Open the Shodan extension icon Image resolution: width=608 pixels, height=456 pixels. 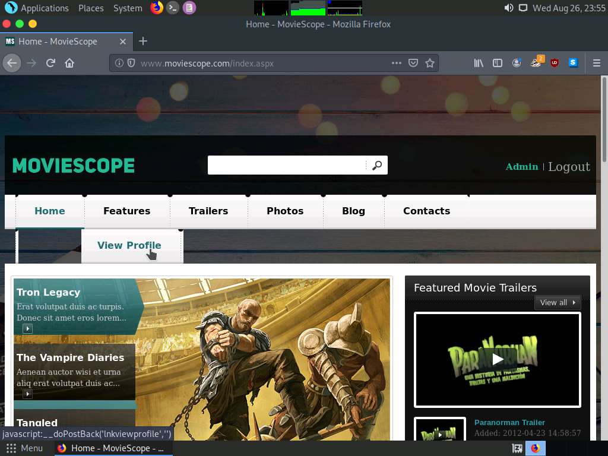[574, 63]
